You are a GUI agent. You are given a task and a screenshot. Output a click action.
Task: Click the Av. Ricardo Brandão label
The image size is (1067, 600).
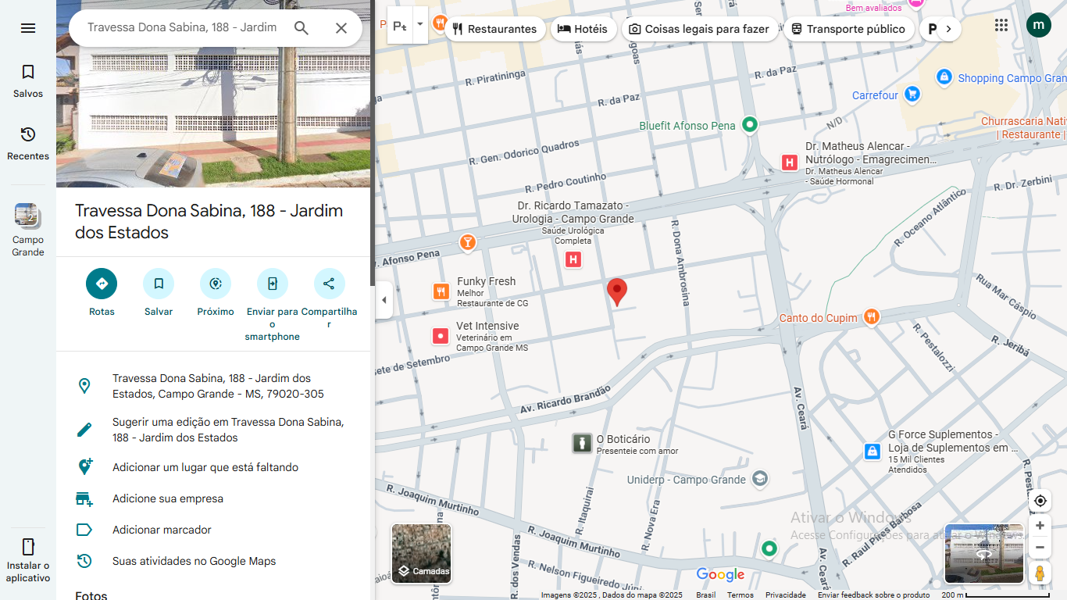click(566, 400)
